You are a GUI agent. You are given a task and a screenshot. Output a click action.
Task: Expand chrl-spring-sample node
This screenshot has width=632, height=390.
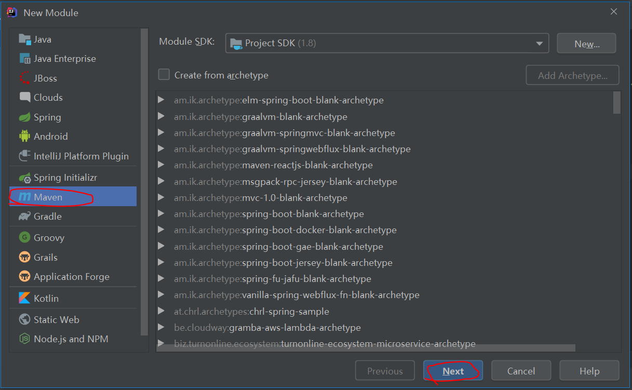[x=162, y=311]
